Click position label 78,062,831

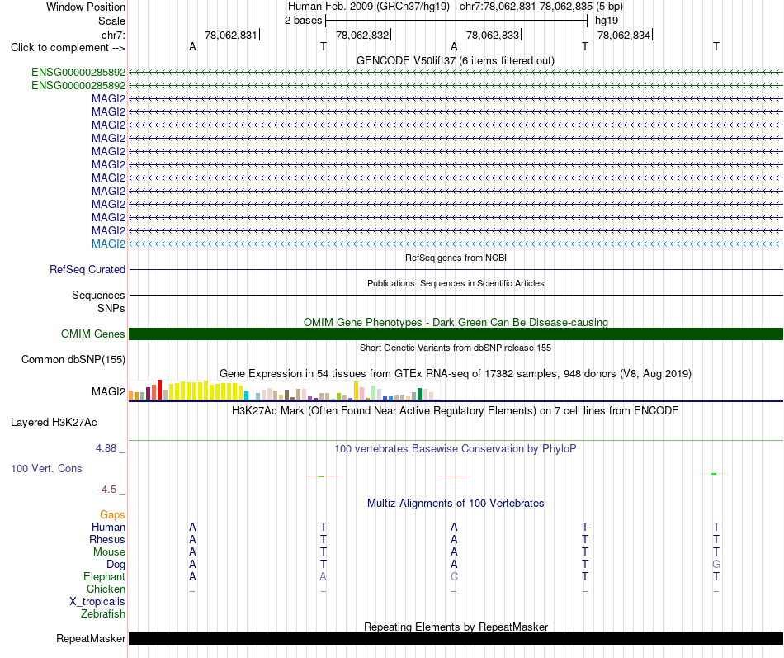pyautogui.click(x=230, y=35)
